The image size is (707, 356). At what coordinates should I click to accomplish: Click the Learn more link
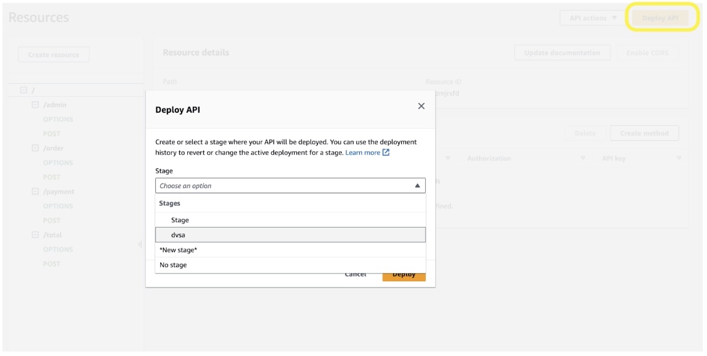tap(363, 152)
